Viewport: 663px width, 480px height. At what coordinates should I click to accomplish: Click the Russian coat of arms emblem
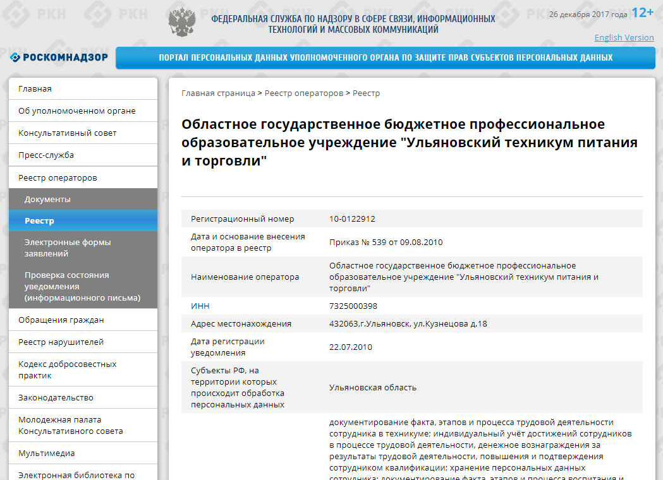click(181, 21)
